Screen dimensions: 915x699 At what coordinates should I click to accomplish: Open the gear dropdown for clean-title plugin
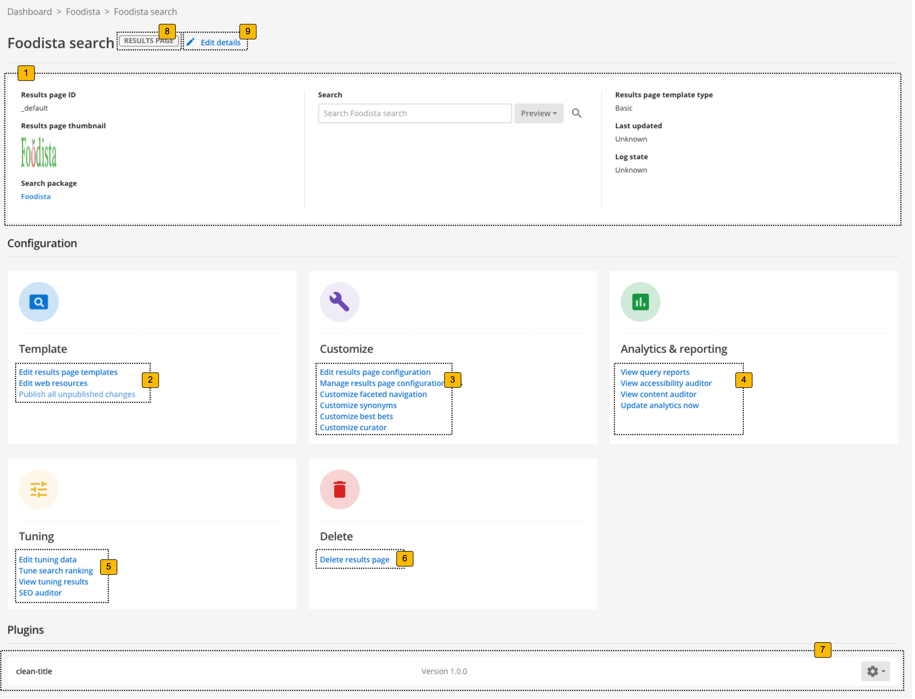pyautogui.click(x=875, y=671)
